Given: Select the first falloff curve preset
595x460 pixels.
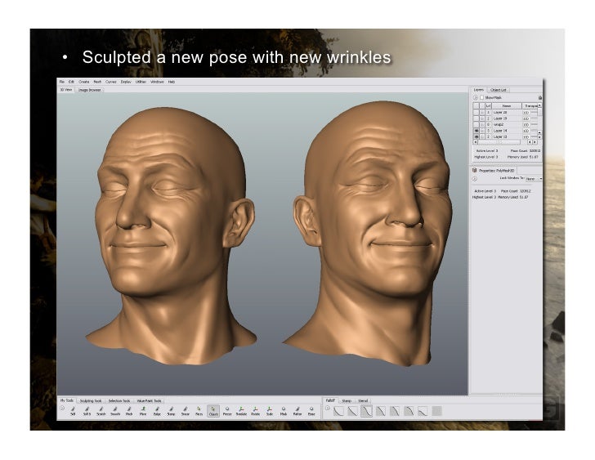Looking at the screenshot, I should click(339, 411).
